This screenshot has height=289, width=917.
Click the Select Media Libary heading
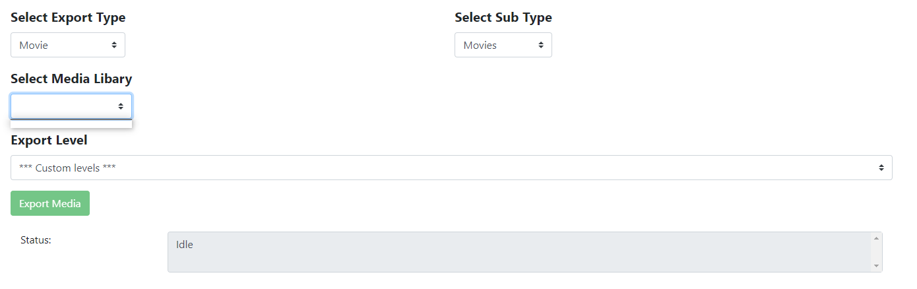click(x=71, y=79)
